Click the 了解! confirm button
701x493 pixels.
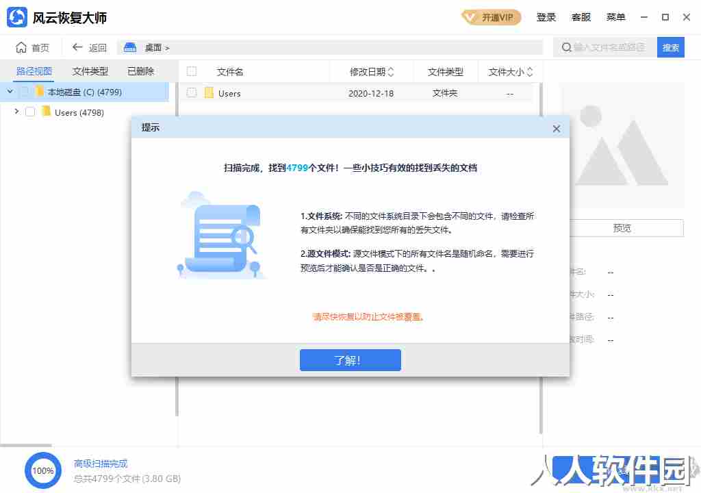(x=350, y=360)
